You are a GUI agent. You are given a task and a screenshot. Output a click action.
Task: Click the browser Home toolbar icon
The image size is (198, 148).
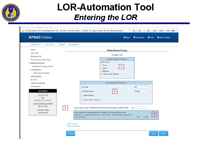[x=134, y=31]
